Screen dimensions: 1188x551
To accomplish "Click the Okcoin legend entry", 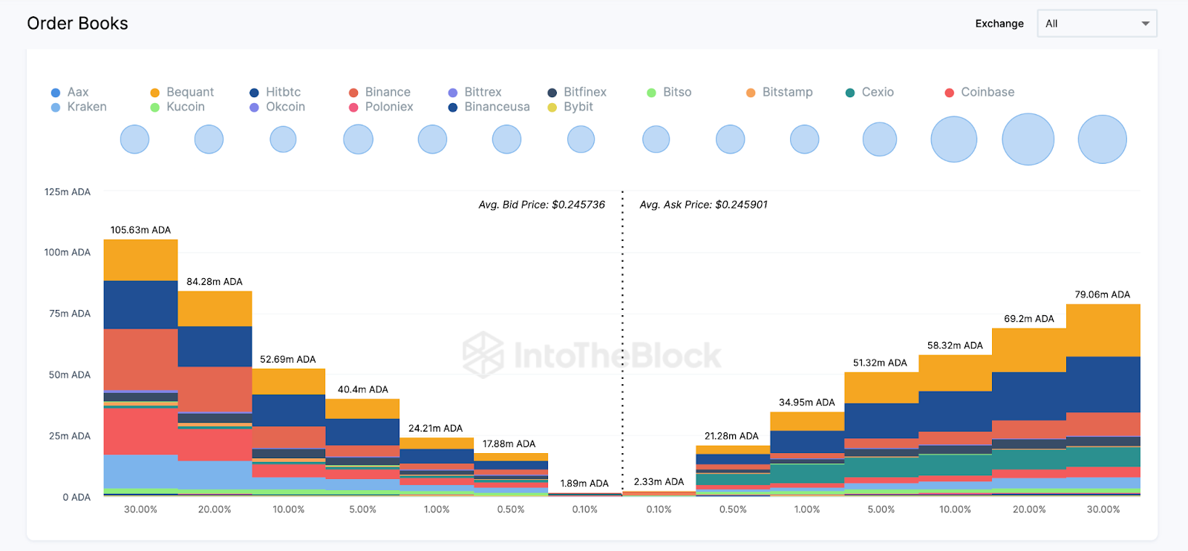I will pos(285,107).
